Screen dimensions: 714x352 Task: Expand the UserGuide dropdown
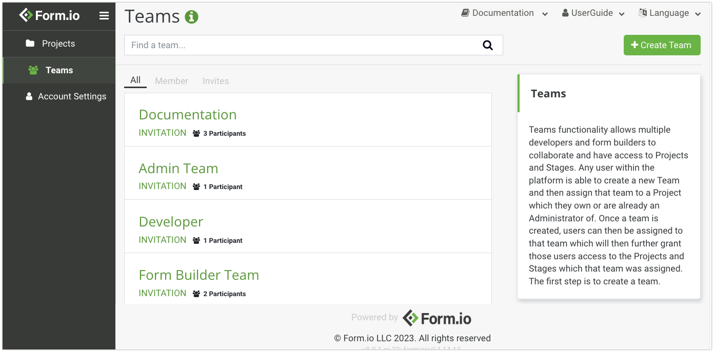tap(593, 13)
